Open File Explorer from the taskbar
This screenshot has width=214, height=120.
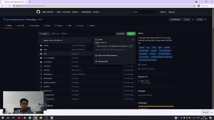pos(41,118)
